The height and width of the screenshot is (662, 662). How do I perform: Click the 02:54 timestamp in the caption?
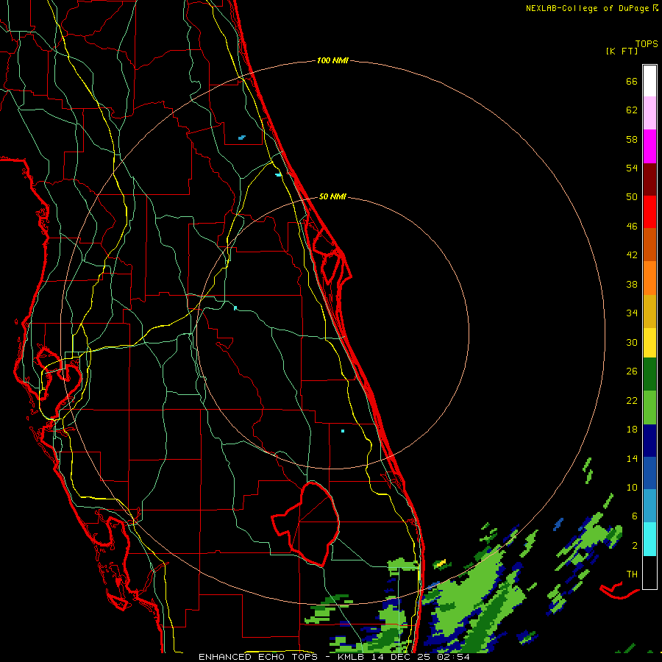pyautogui.click(x=453, y=657)
